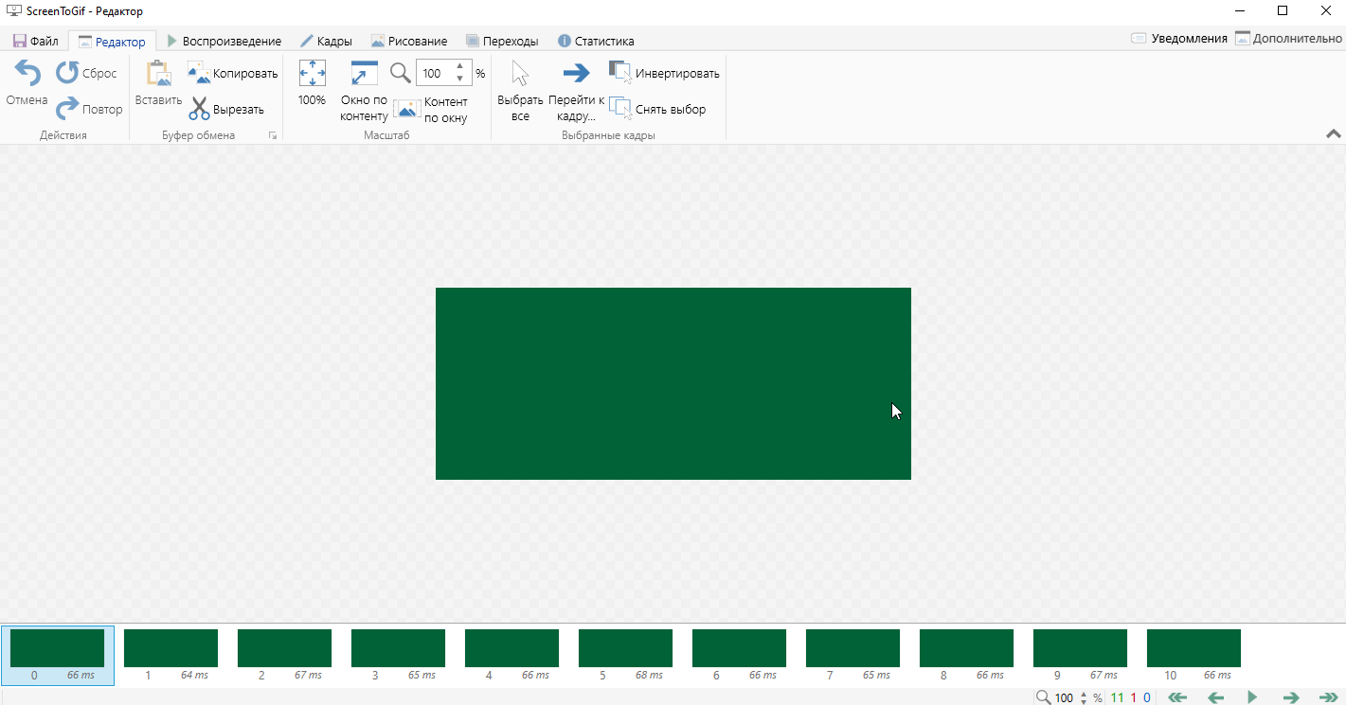Click the ScreenToGif title bar app icon
This screenshot has height=705, width=1346.
click(x=14, y=10)
